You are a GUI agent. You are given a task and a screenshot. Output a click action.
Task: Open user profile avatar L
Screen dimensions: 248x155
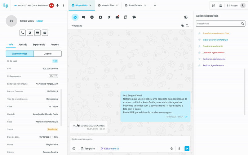point(243,5)
